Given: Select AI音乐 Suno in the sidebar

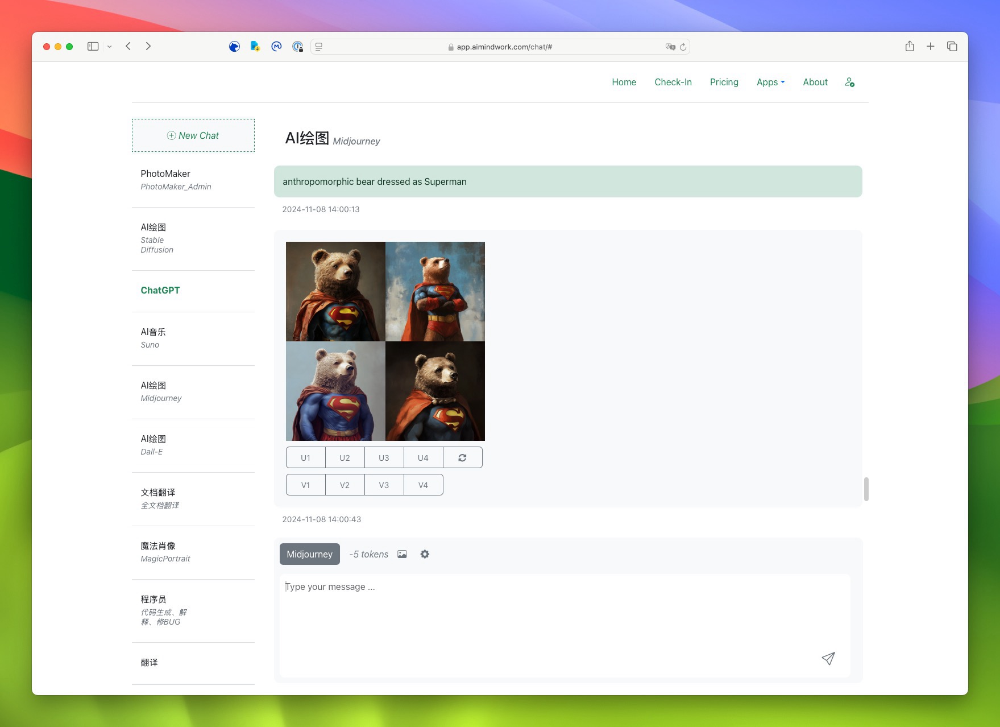Looking at the screenshot, I should (x=193, y=338).
